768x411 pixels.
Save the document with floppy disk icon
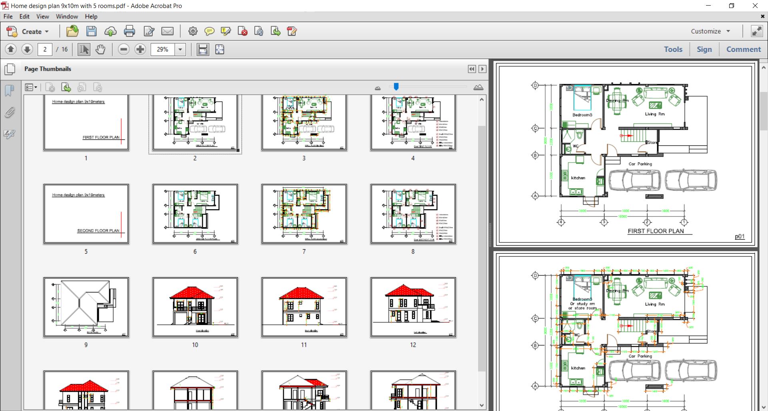click(x=92, y=31)
